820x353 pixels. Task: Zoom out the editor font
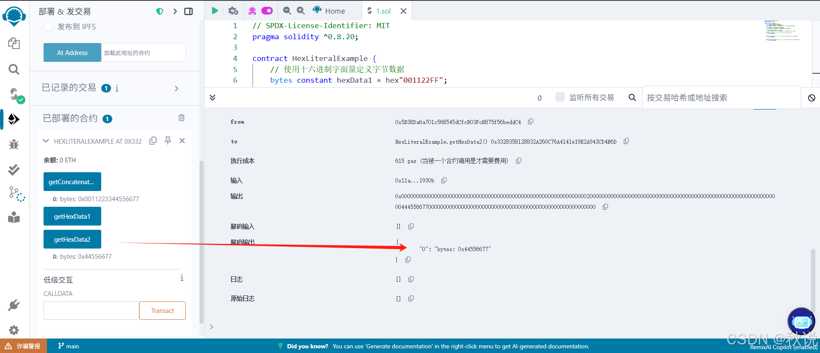(x=287, y=11)
